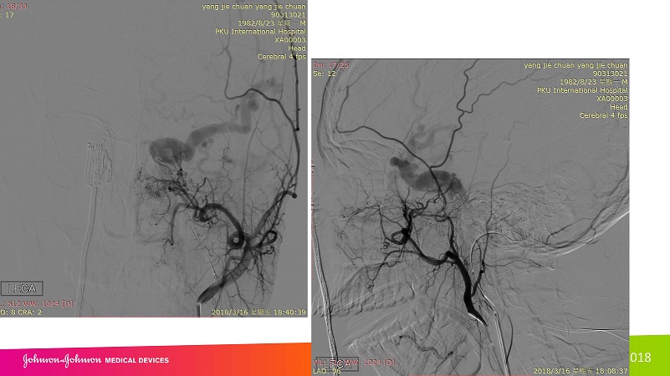Click the L-ECA label box on left image

coord(23,287)
